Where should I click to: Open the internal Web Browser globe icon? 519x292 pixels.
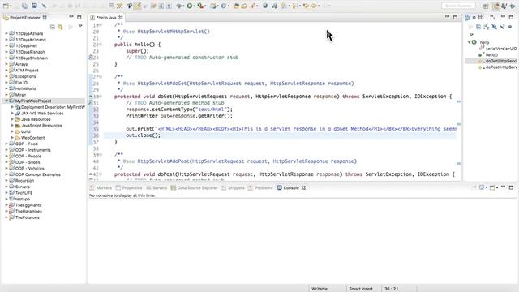pyautogui.click(x=265, y=6)
